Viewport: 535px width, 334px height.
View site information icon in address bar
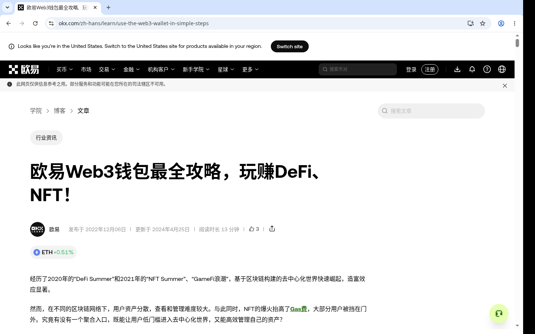coord(51,23)
